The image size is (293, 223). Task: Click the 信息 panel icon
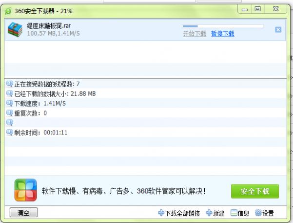pyautogui.click(x=234, y=213)
